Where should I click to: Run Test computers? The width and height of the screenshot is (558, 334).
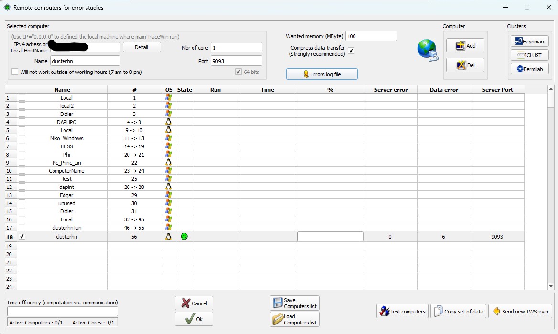pyautogui.click(x=402, y=311)
